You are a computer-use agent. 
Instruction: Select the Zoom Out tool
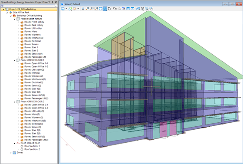(x=92, y=9)
